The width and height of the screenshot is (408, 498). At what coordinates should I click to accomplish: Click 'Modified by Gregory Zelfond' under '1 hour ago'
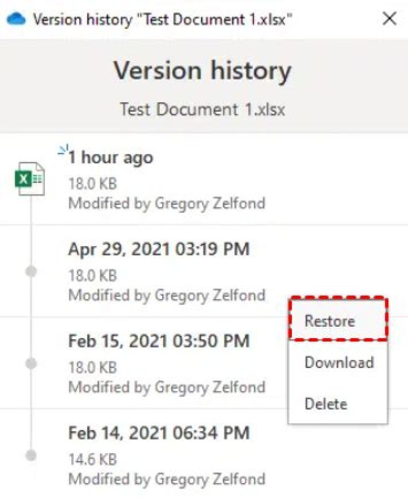167,204
